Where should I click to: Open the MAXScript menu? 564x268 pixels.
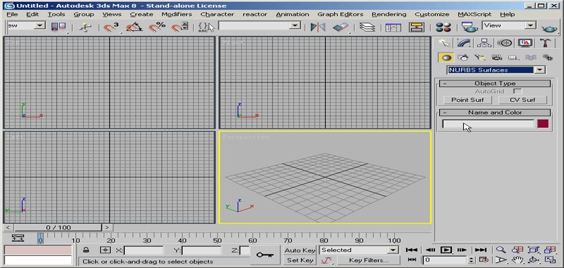(475, 14)
